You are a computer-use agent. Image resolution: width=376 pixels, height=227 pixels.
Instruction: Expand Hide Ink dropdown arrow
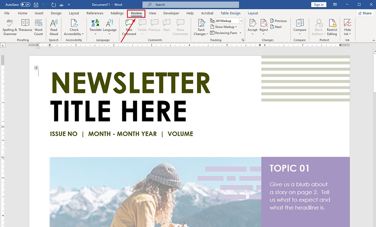350,34
